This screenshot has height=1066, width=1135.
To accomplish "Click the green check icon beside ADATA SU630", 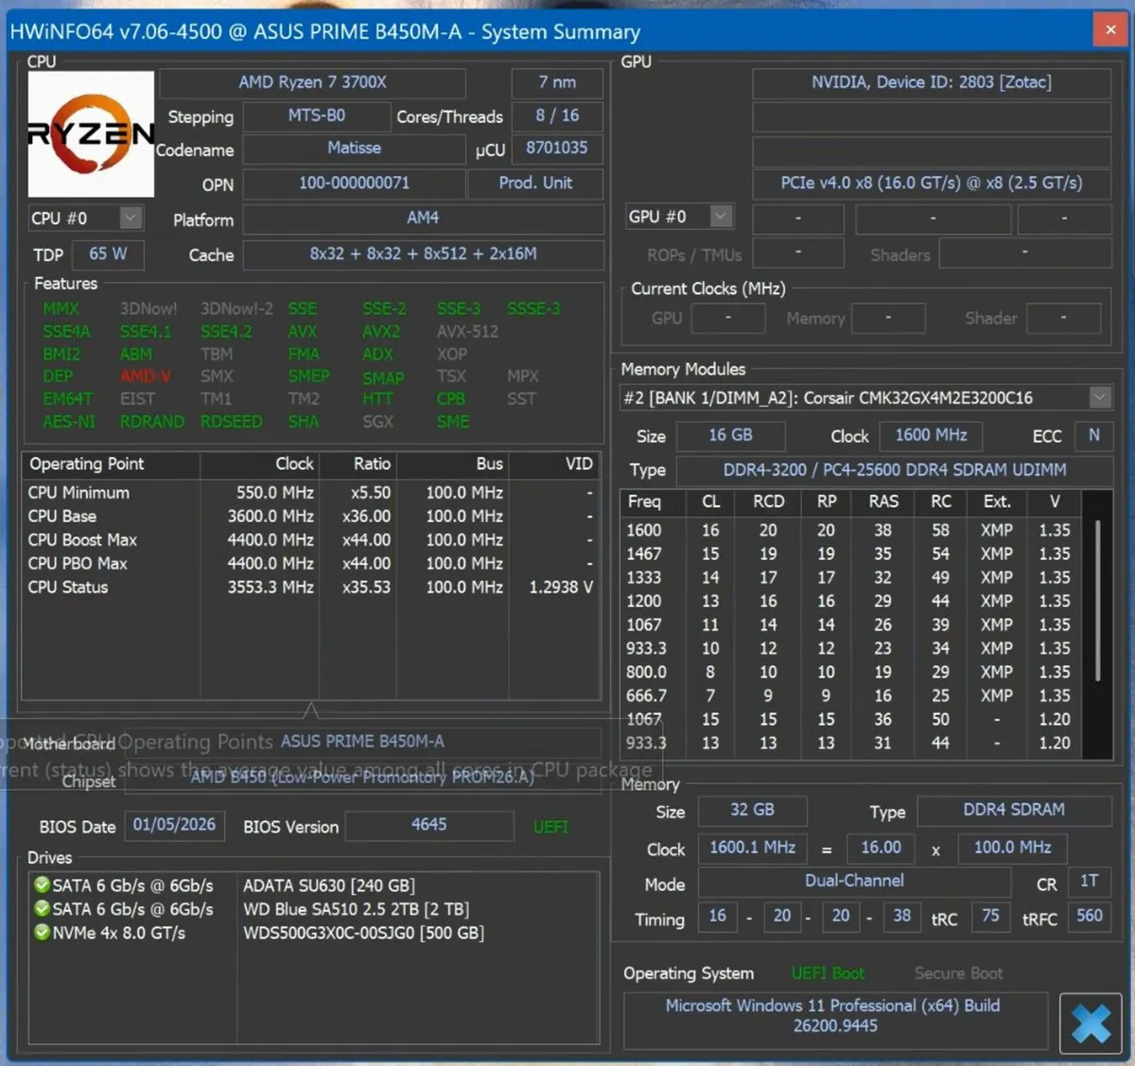I will pos(42,885).
